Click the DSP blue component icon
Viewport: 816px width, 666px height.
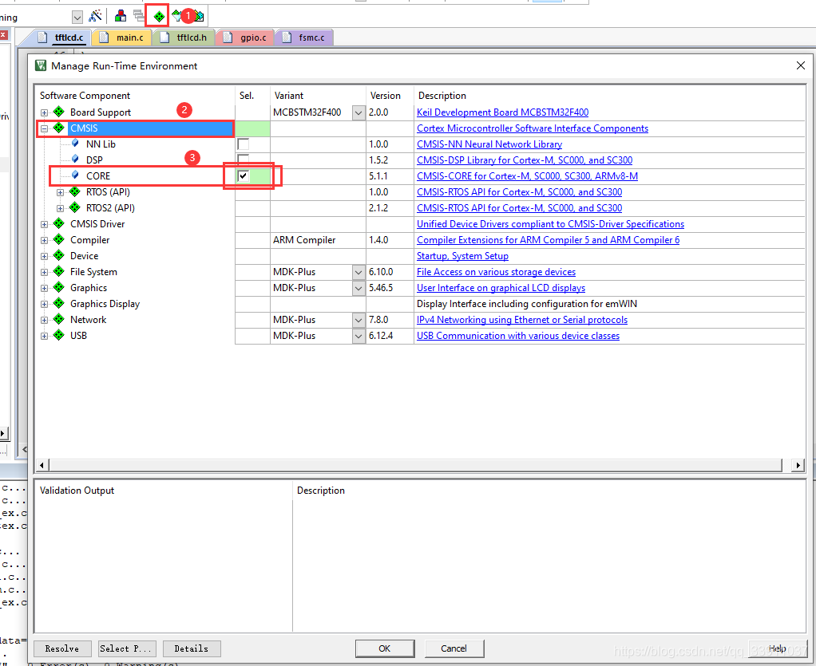pyautogui.click(x=76, y=159)
